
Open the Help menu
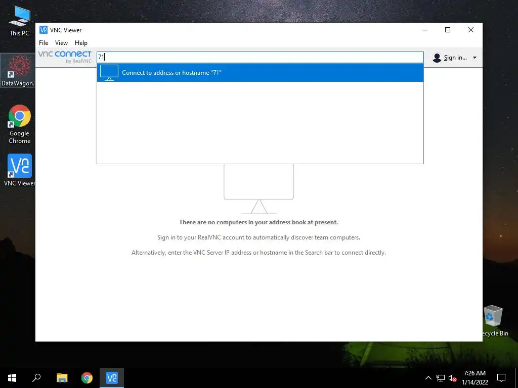pyautogui.click(x=81, y=43)
